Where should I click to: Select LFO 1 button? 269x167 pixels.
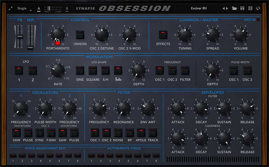[x=19, y=70]
